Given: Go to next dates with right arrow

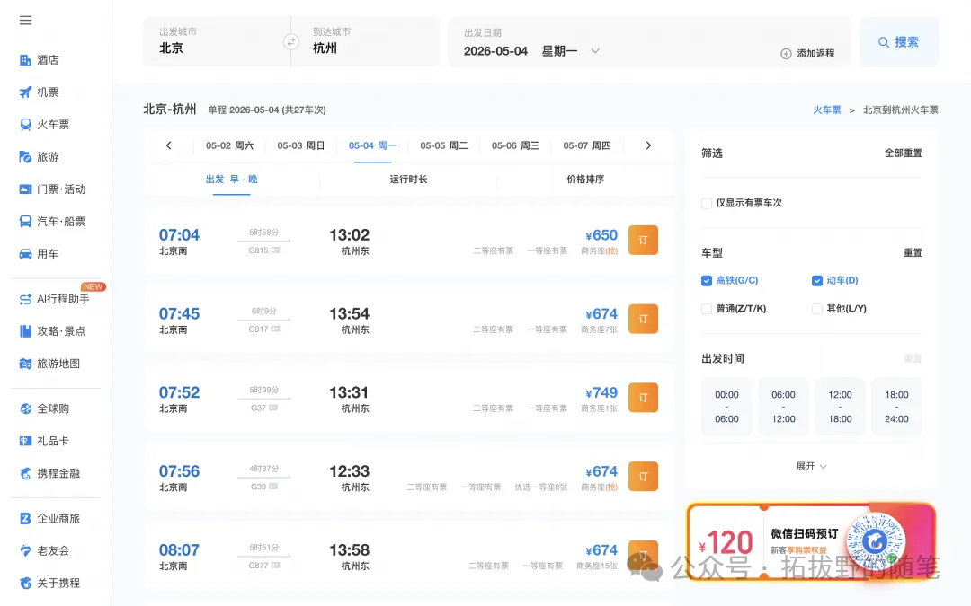Looking at the screenshot, I should click(648, 145).
